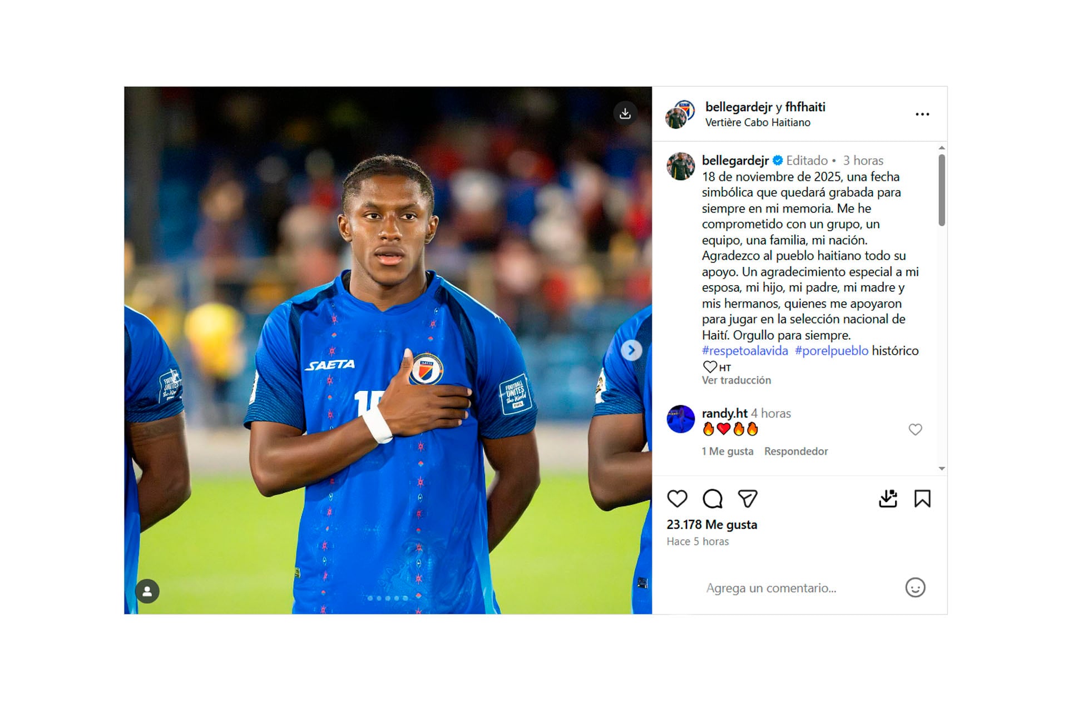Open more options three-dot menu
Viewport: 1068px width, 705px height.
[x=922, y=114]
